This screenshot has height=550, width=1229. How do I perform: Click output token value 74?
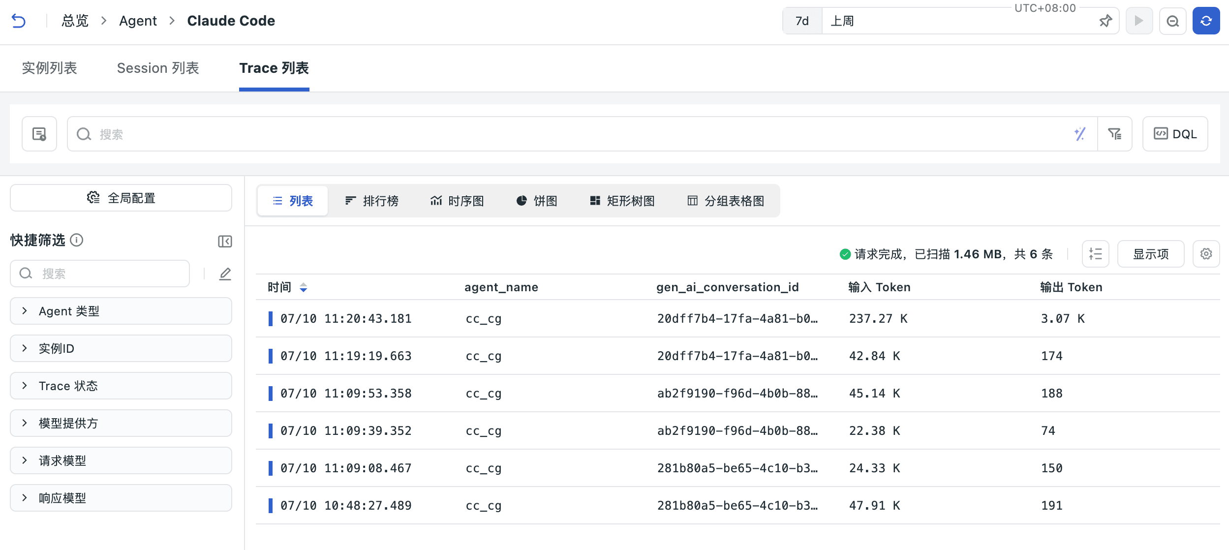[x=1048, y=431]
